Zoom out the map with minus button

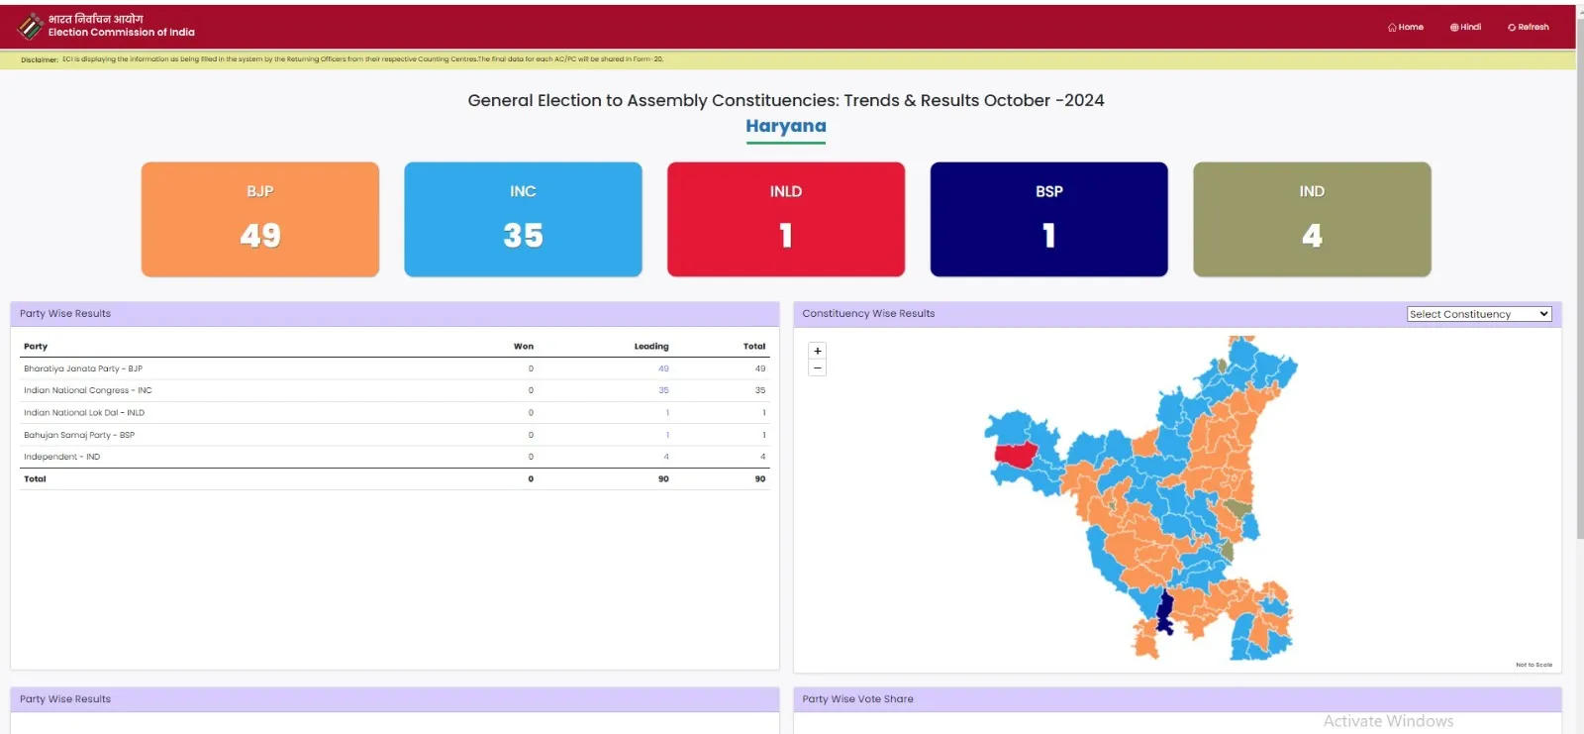[x=818, y=367]
